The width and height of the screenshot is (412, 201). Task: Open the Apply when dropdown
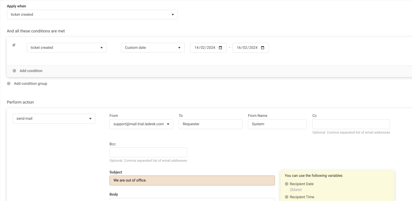point(92,15)
